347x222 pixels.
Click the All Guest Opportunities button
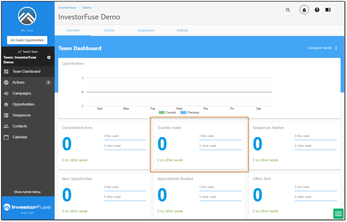(27, 40)
